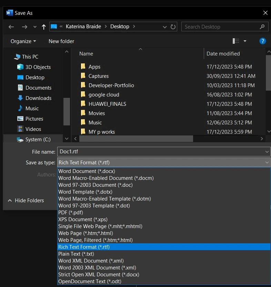Click the Back navigation arrow
This screenshot has height=287, width=271.
(11, 27)
